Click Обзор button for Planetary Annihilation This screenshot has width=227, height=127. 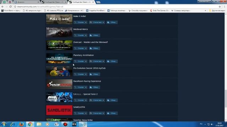tap(112, 61)
